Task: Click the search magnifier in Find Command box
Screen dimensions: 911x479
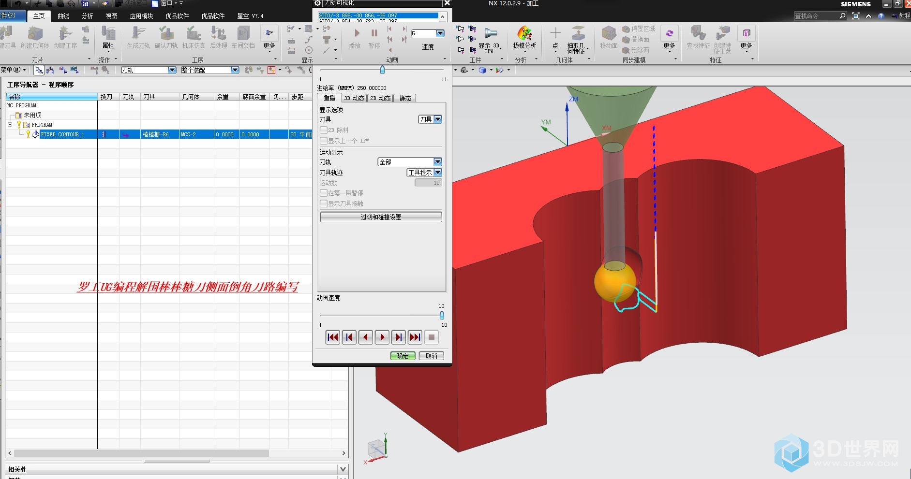Action: coord(842,16)
